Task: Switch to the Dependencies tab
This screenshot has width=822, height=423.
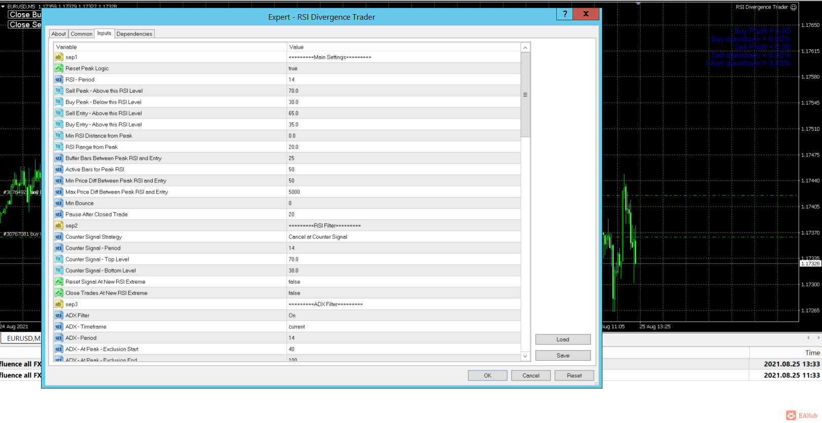Action: pos(134,34)
